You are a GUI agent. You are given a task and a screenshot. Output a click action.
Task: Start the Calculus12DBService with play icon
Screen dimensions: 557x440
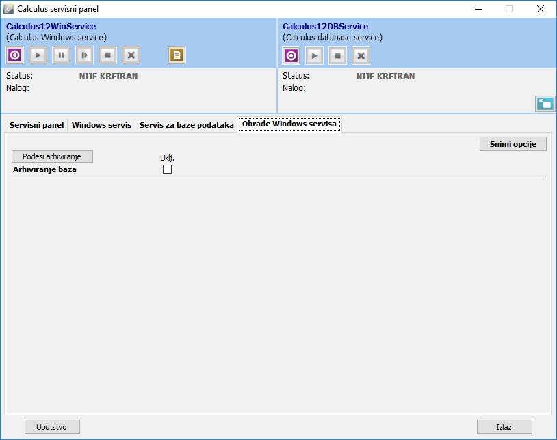point(315,56)
